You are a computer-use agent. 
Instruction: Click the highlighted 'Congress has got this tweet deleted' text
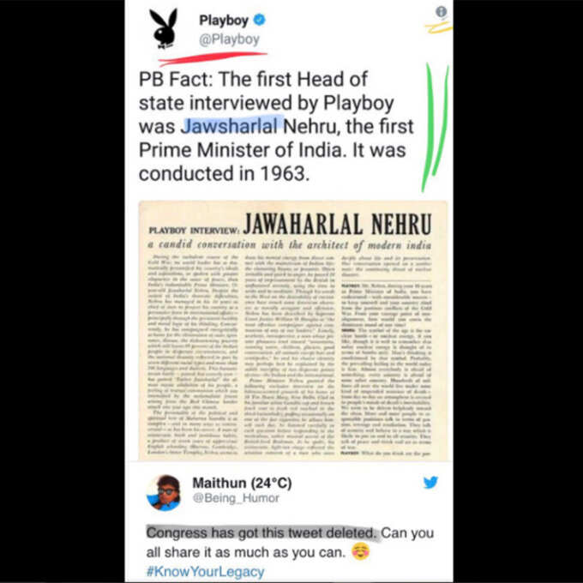(261, 532)
